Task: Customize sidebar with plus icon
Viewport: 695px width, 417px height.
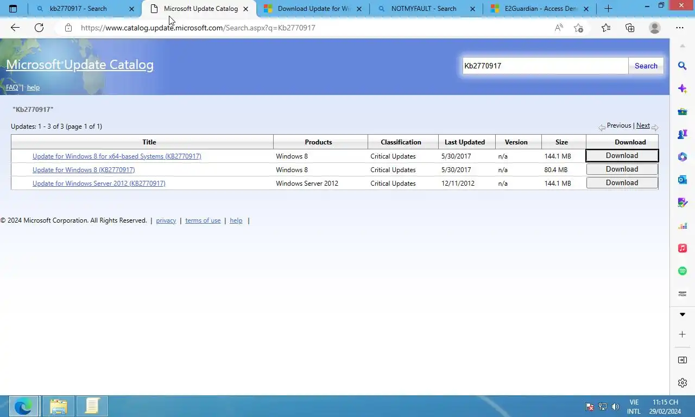Action: [x=683, y=334]
